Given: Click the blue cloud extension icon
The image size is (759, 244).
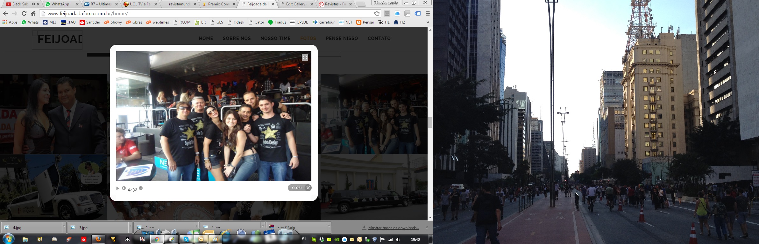Looking at the screenshot, I should tap(397, 13).
